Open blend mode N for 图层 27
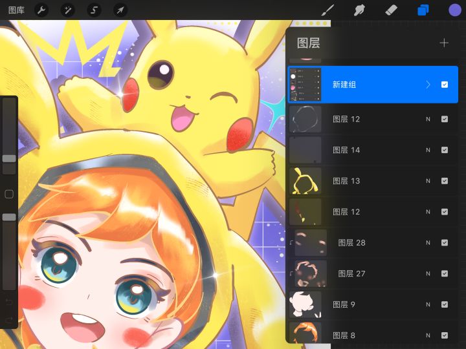The height and width of the screenshot is (349, 466). tap(428, 273)
